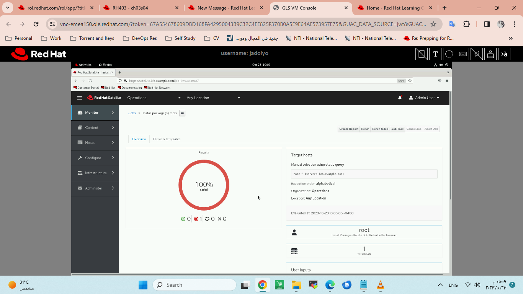
Task: Open the on-screen keyboard from the console toolbar
Action: [463, 54]
